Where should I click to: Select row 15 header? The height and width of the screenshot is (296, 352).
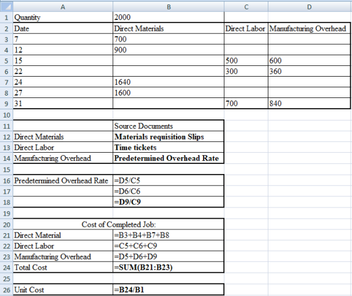point(6,170)
